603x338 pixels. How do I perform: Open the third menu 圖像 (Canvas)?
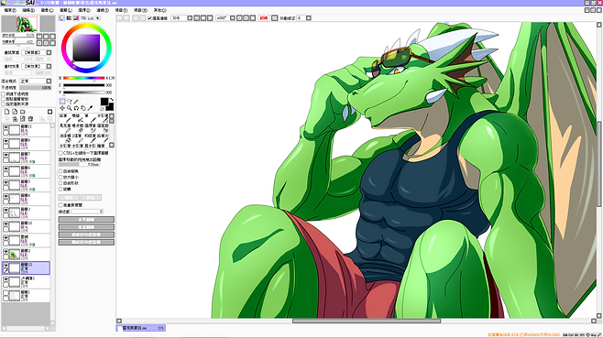[48, 10]
